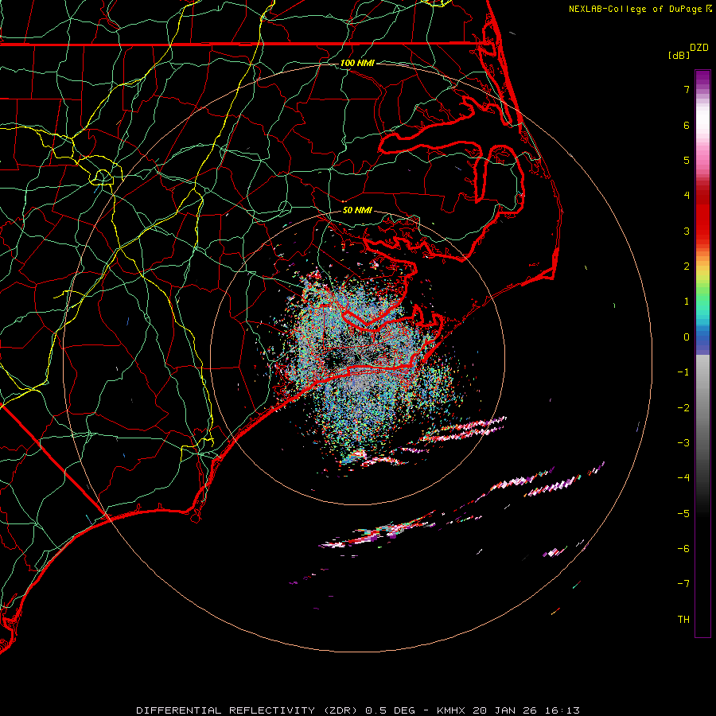Click the purple top of the color bar
Viewport: 716px width, 716px height.
(702, 78)
